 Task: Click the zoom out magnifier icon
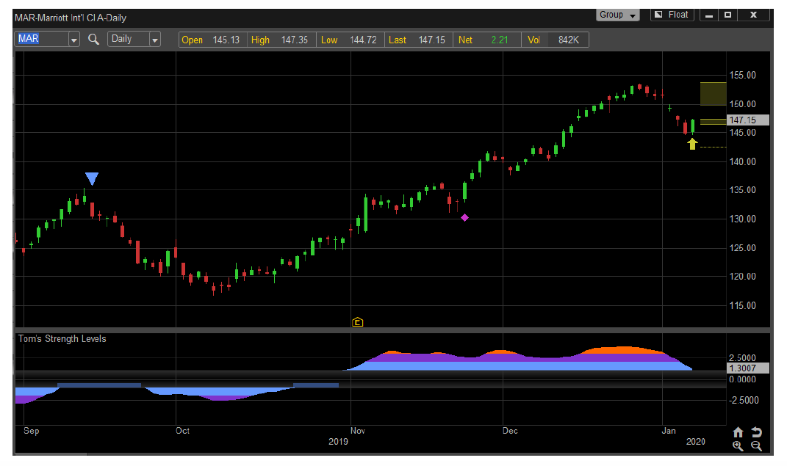coord(756,445)
